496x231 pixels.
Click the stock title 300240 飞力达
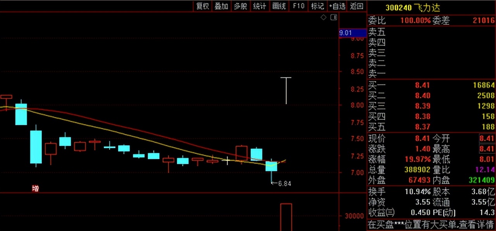click(412, 7)
